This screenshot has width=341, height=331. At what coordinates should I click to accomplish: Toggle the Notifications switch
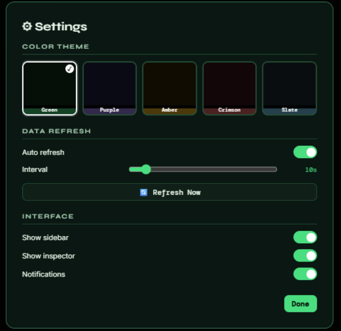pos(305,274)
